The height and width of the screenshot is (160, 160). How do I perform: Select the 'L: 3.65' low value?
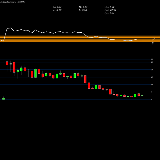click(x=83, y=10)
